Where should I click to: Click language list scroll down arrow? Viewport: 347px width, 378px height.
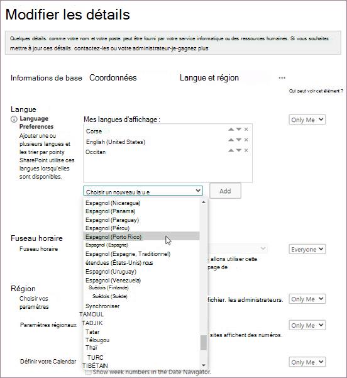tap(204, 365)
